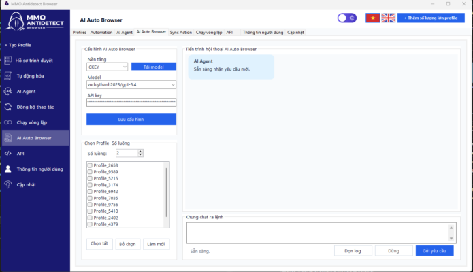Click the Dừng button
This screenshot has width=473, height=272.
pyautogui.click(x=393, y=251)
